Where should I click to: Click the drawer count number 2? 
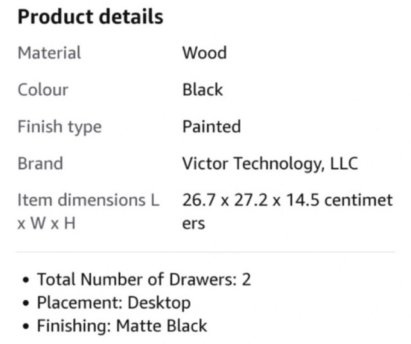247,280
